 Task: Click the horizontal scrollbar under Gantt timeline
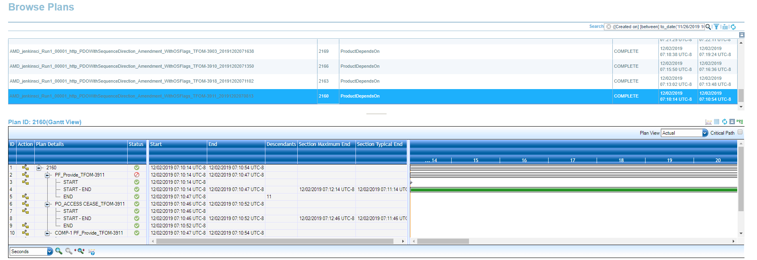(x=443, y=241)
